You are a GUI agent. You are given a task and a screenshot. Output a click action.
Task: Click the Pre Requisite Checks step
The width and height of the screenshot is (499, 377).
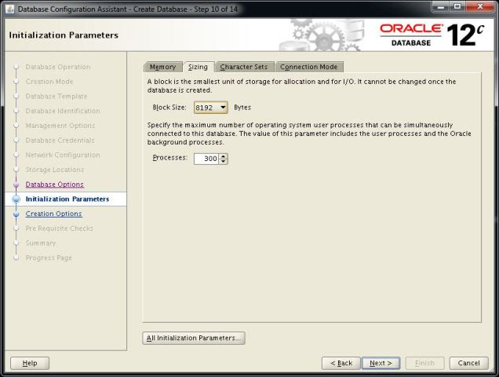(x=59, y=229)
